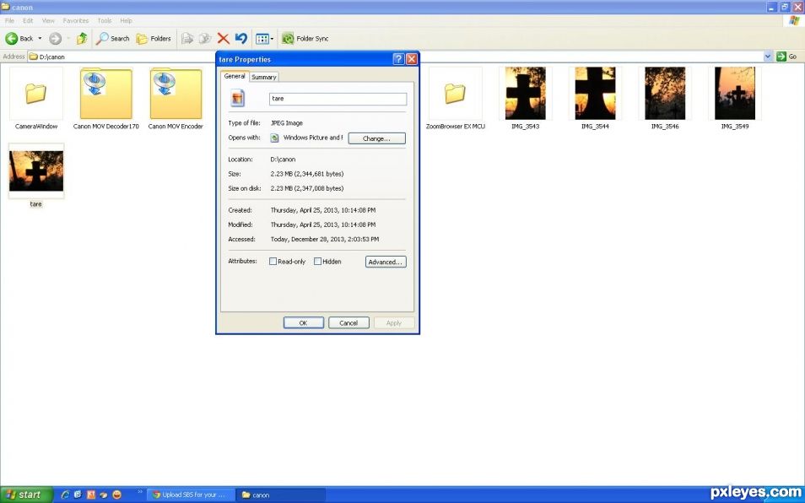The image size is (805, 503).
Task: Select the IMG_3544 thumbnail
Action: (x=595, y=99)
